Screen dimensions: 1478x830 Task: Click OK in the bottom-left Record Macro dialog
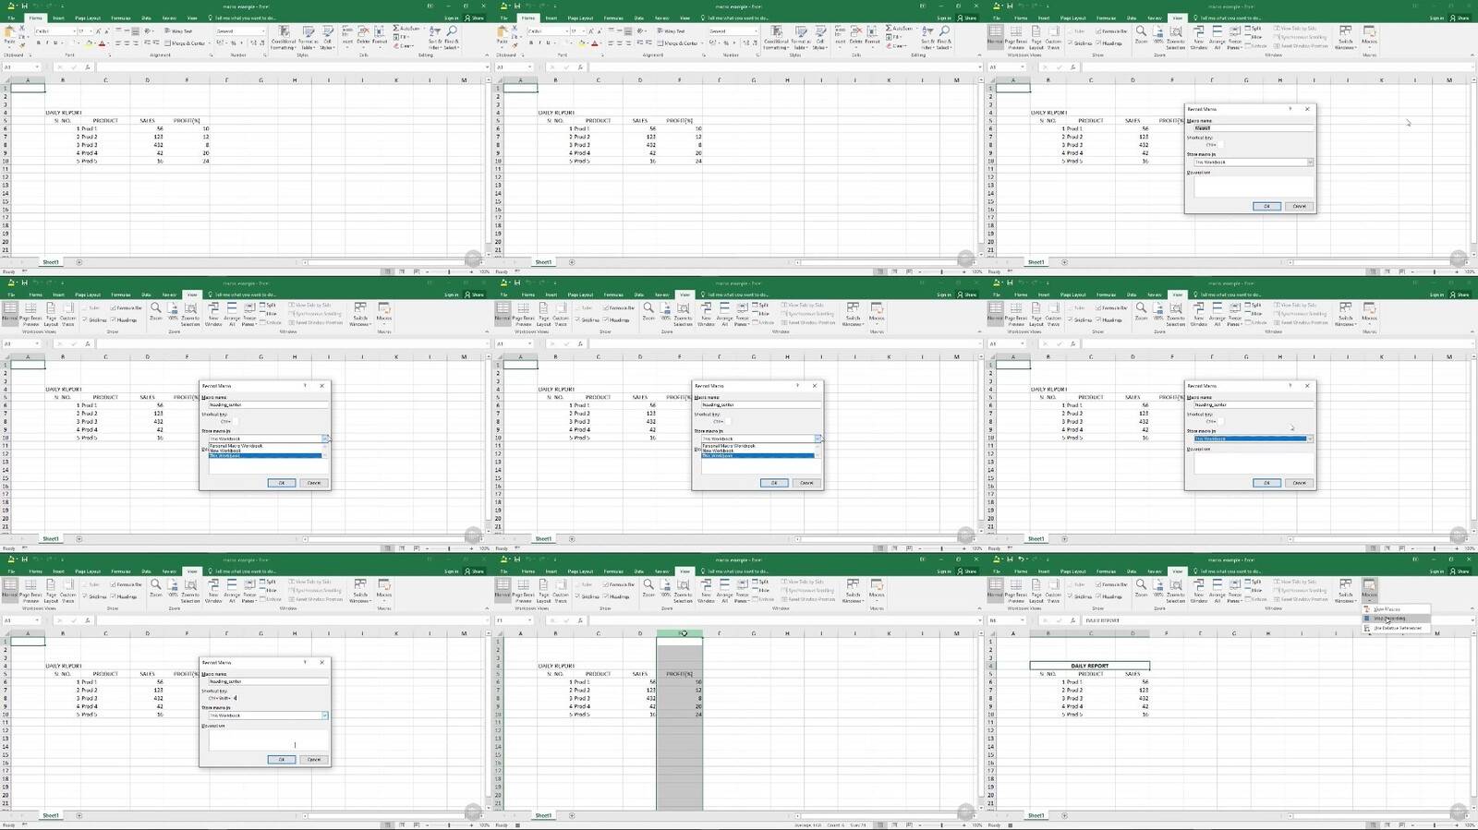[x=282, y=760]
